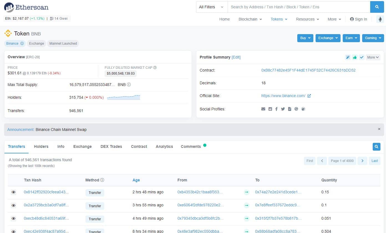Click help icon next to Fully Diluted Market Cap

pyautogui.click(x=155, y=67)
